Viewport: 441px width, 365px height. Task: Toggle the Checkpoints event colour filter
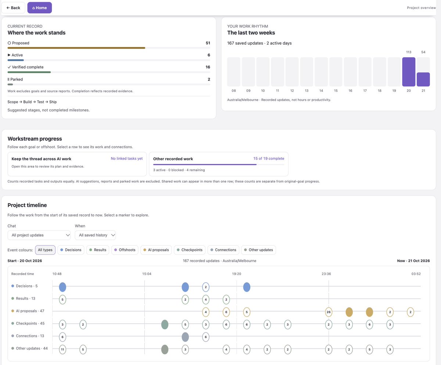click(190, 250)
